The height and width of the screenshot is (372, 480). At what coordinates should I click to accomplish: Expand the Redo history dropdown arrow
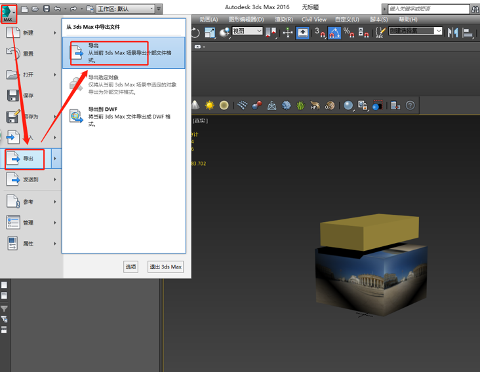point(81,9)
